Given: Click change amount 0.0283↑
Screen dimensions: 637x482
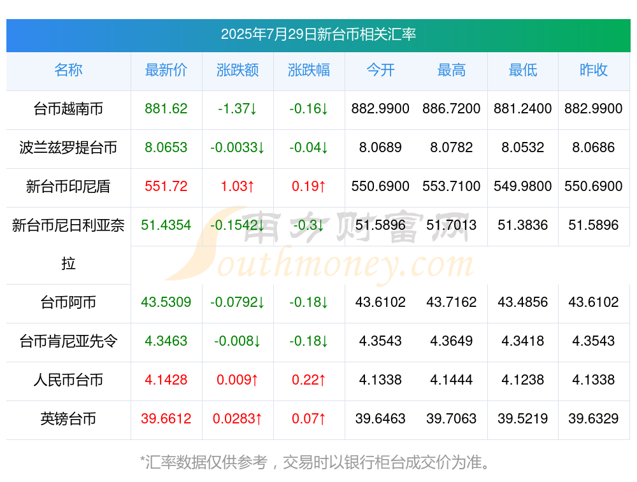Looking at the screenshot, I should [238, 419].
